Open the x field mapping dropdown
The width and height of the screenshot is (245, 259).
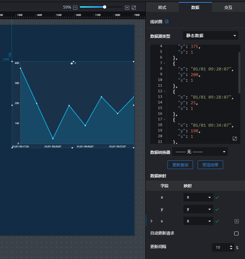click(198, 197)
